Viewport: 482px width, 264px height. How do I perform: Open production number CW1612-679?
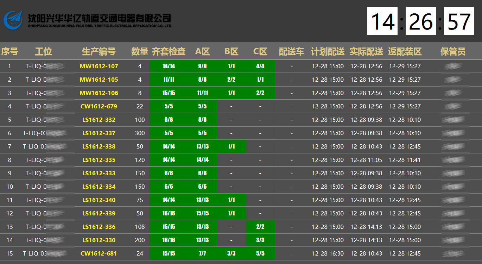coord(99,106)
